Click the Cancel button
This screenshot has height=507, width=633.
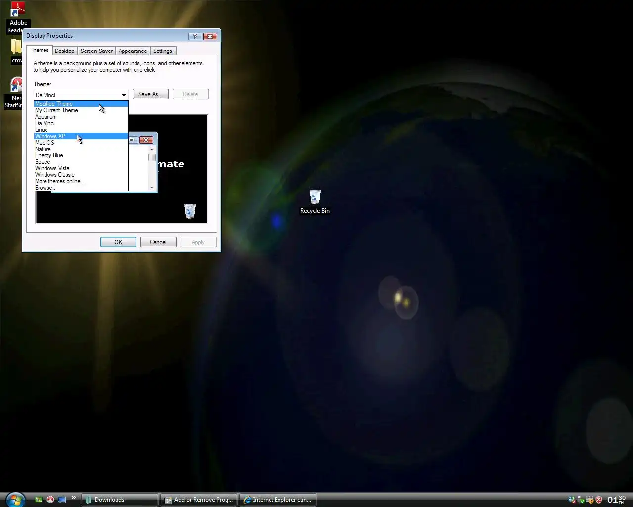click(x=158, y=242)
